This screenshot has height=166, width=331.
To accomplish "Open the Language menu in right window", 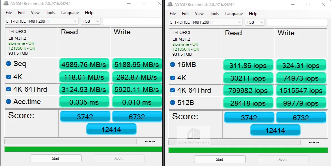I will pos(234,14).
